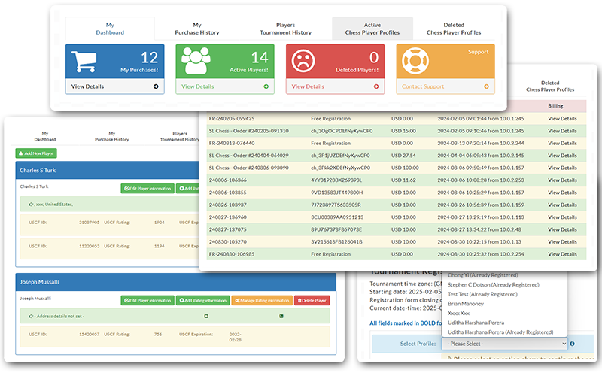Click the Active Players group icon
Screen dimensions: 602x376
point(193,61)
